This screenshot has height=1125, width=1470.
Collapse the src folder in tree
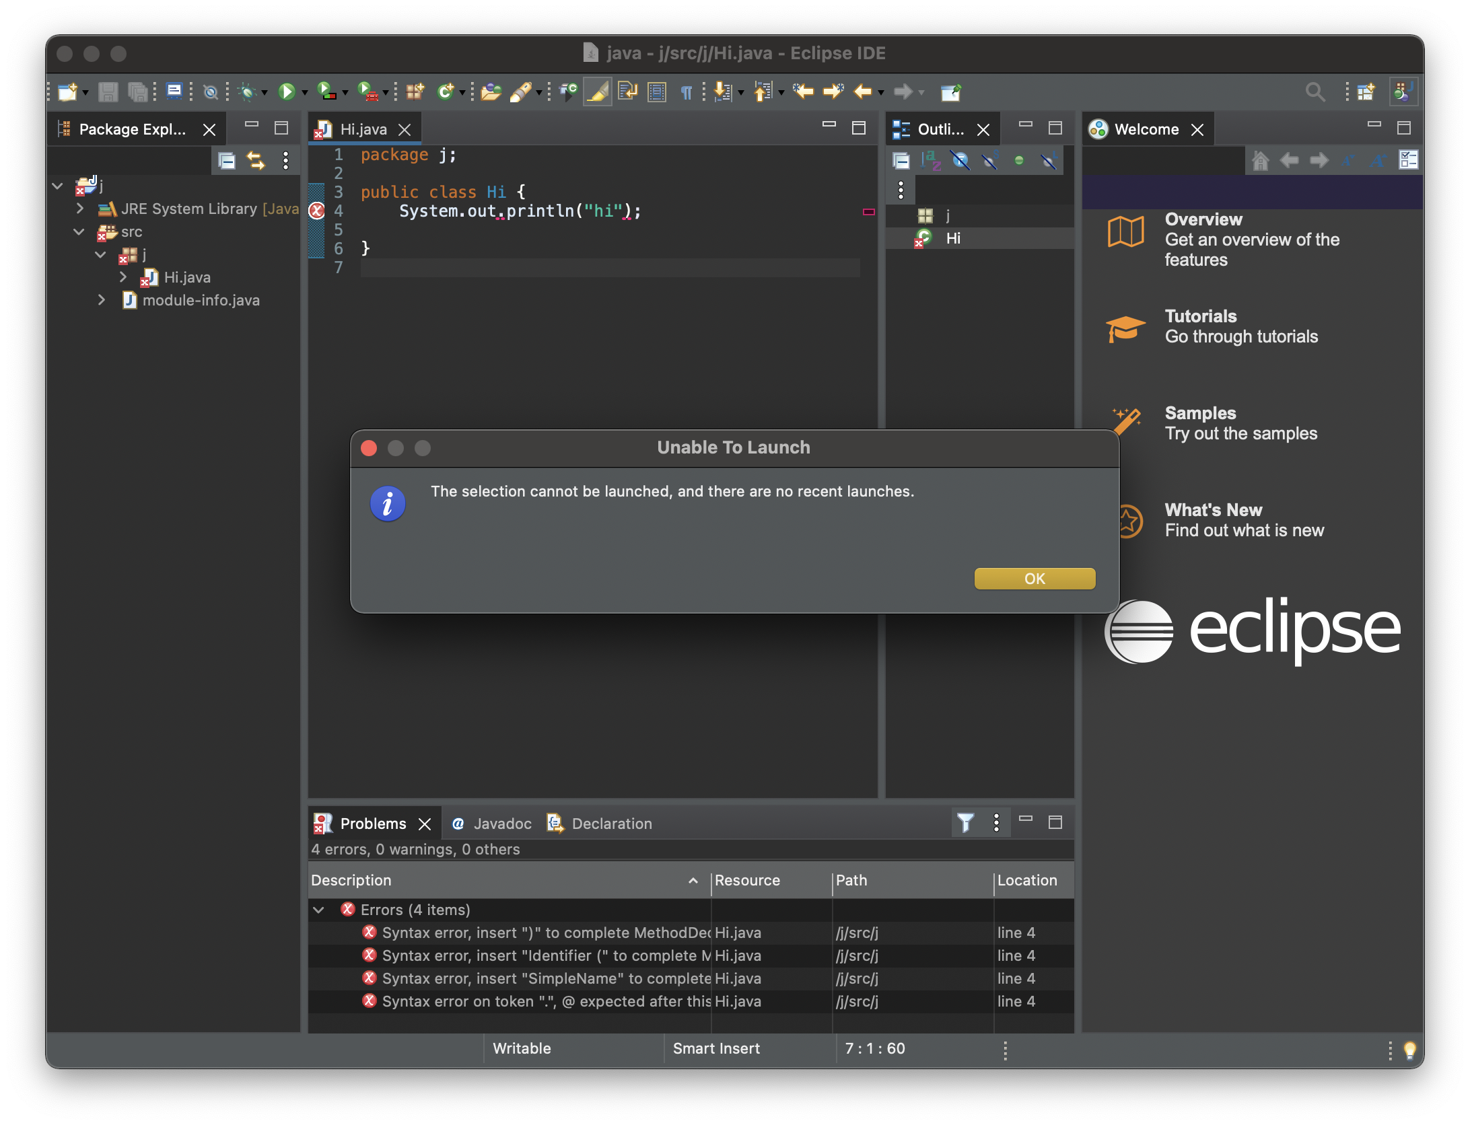79,232
